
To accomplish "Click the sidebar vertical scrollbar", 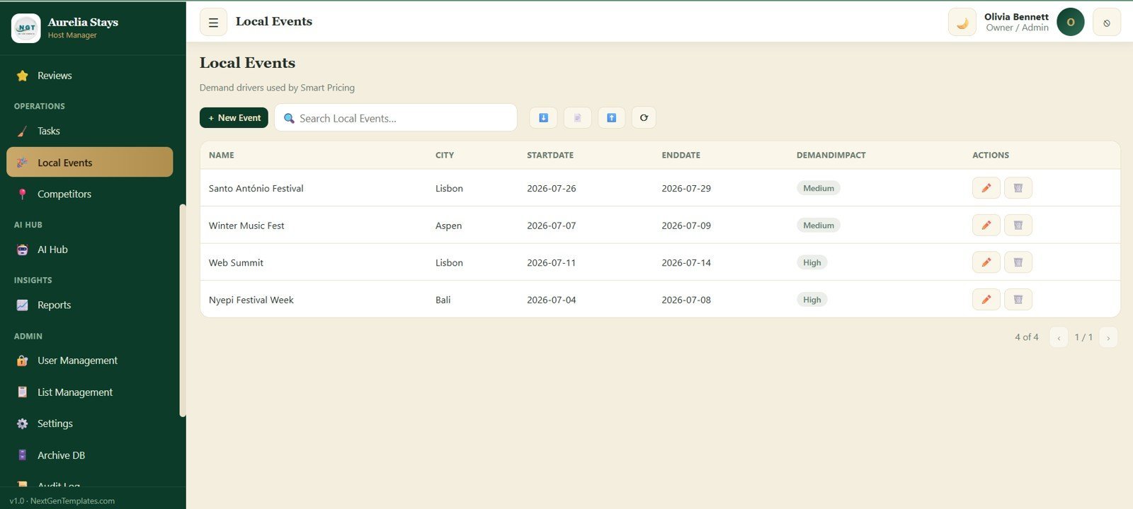I will pos(183,310).
